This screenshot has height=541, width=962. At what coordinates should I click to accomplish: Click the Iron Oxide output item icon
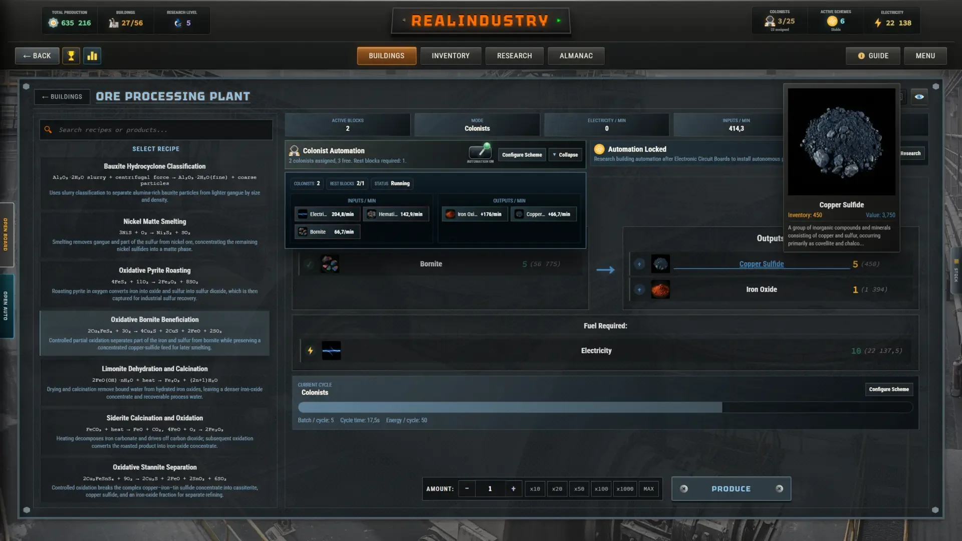(660, 290)
